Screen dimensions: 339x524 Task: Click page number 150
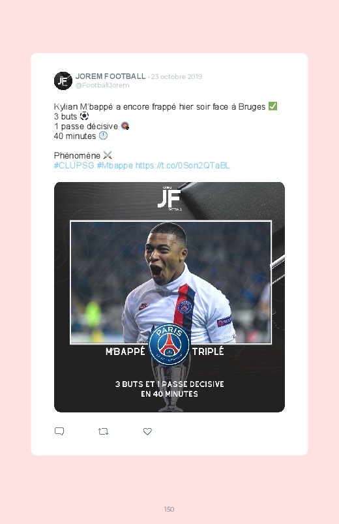click(x=169, y=509)
